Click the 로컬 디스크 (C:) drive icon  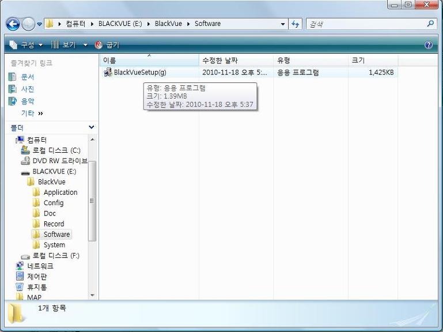coord(25,150)
